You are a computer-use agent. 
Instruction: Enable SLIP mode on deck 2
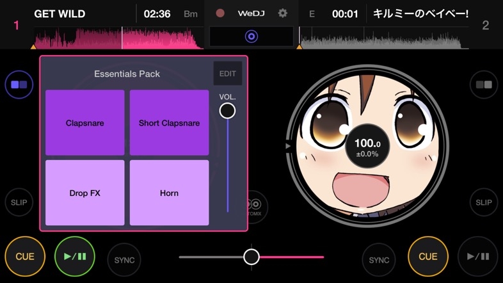484,202
